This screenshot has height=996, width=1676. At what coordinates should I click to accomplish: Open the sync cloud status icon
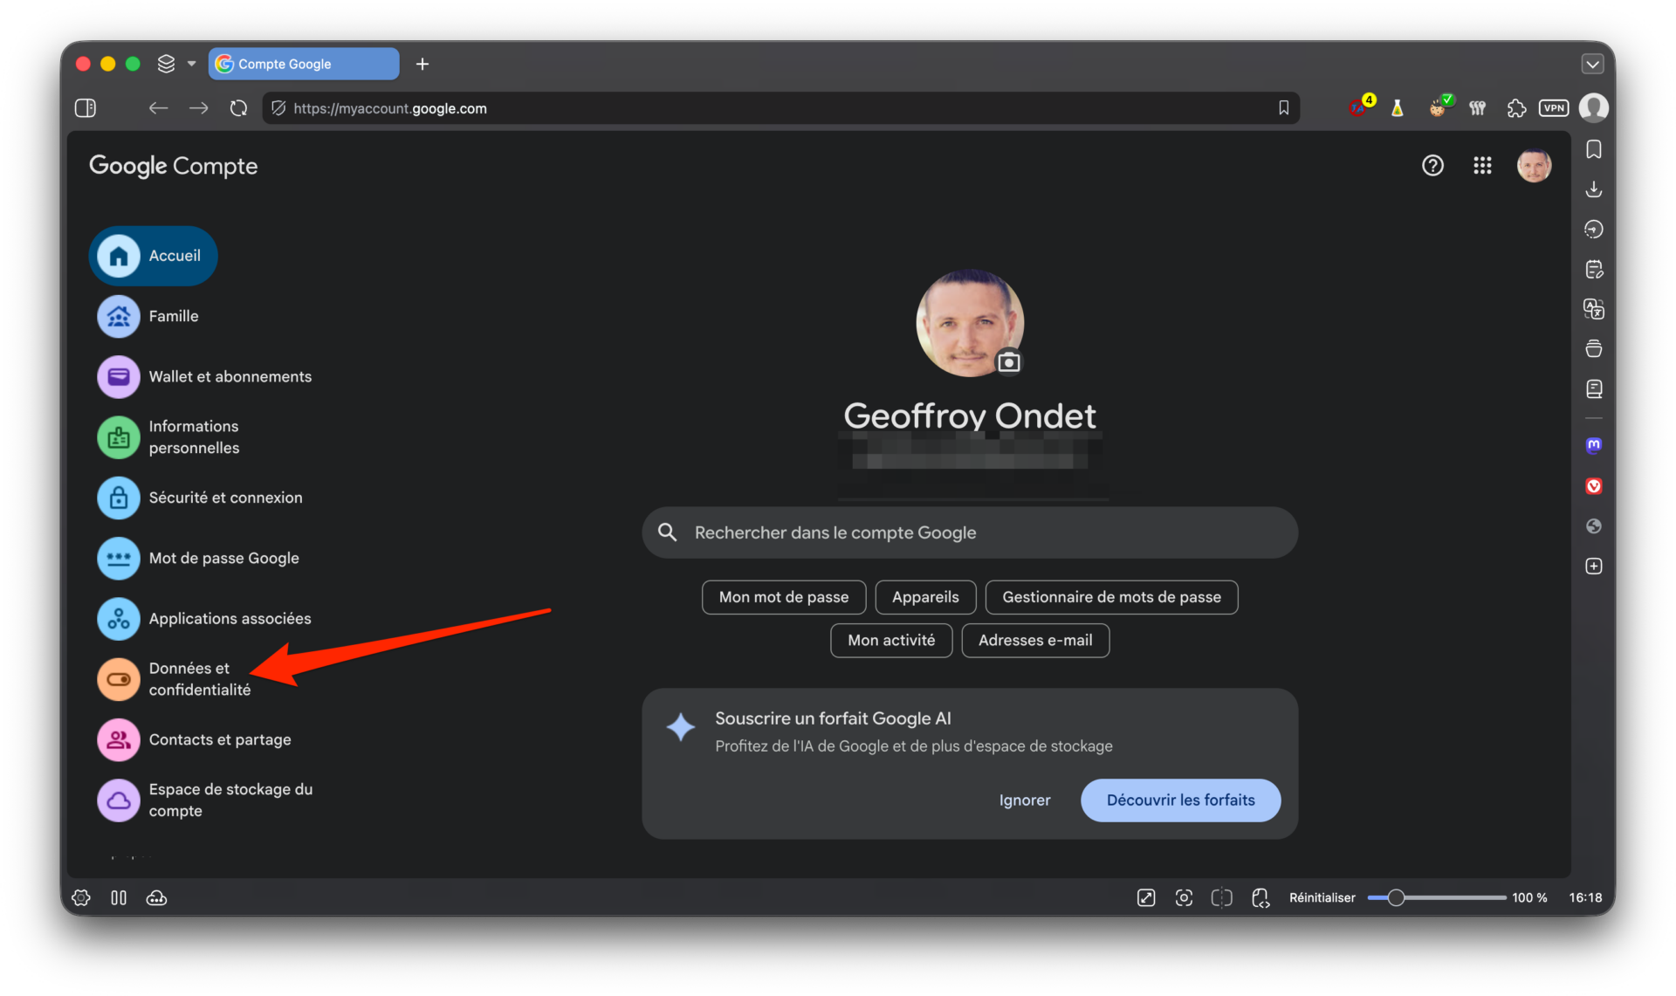click(x=156, y=897)
